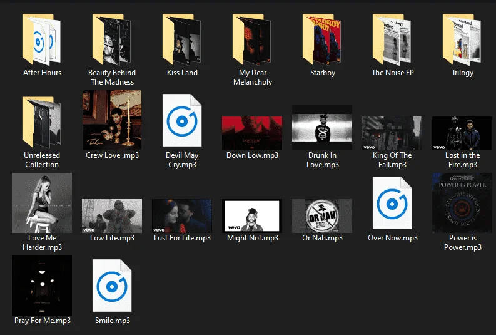Click the 'Trilogy' folder name
The image size is (496, 335).
click(x=462, y=73)
